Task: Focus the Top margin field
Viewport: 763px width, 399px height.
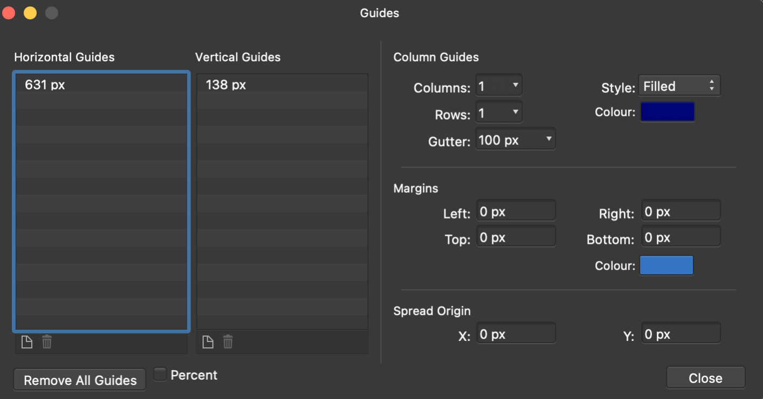Action: 515,236
